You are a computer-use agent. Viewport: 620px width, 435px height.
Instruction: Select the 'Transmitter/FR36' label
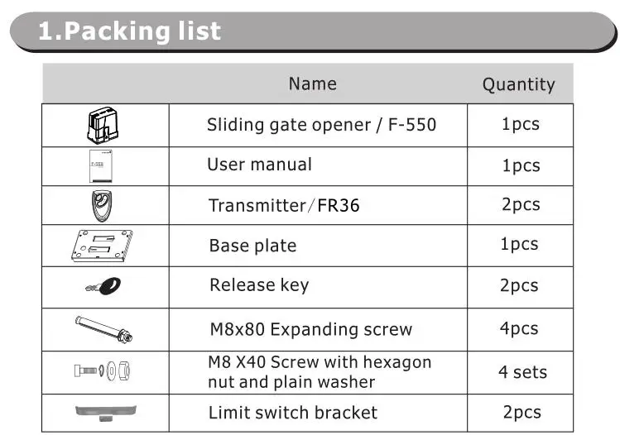point(284,205)
